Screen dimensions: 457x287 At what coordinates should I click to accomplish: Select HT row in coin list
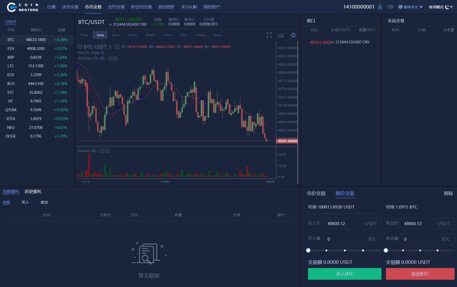37,101
